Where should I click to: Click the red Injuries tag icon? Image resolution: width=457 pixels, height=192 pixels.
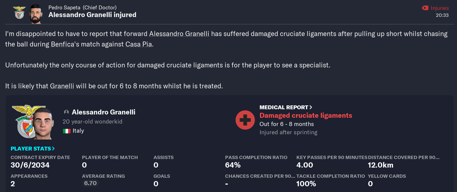425,8
